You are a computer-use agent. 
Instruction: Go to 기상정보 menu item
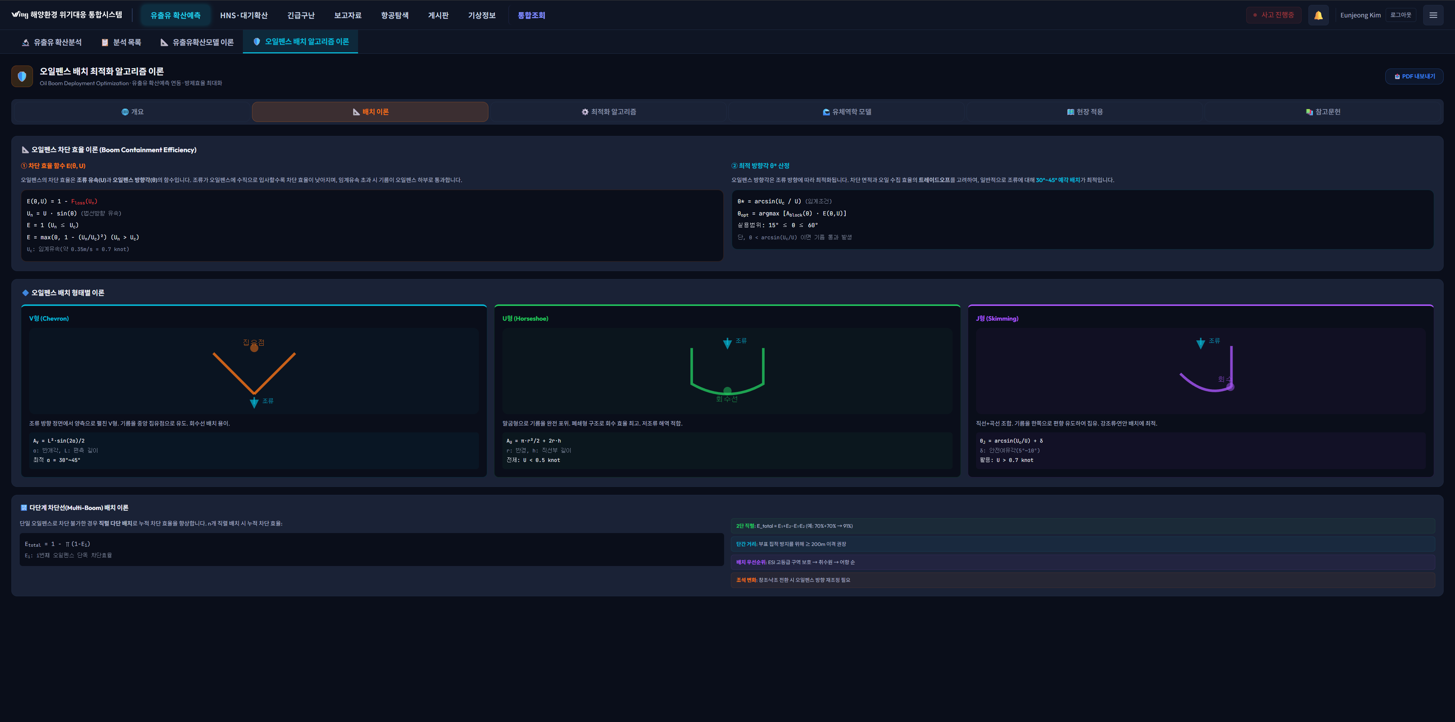coord(481,15)
